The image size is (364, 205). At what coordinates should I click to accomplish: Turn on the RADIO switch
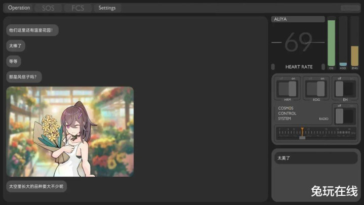345,115
